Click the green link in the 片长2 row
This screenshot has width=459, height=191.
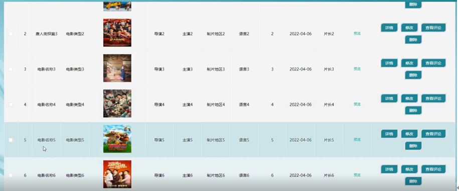[x=357, y=33]
